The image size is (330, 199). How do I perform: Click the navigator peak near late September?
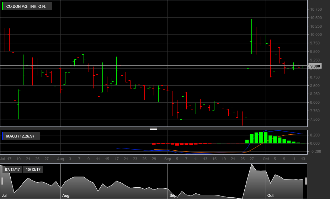[x=251, y=165]
